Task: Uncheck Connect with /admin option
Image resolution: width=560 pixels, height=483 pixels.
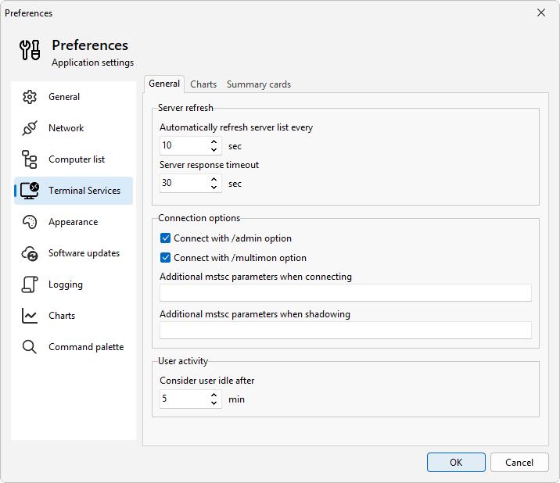Action: (x=165, y=238)
